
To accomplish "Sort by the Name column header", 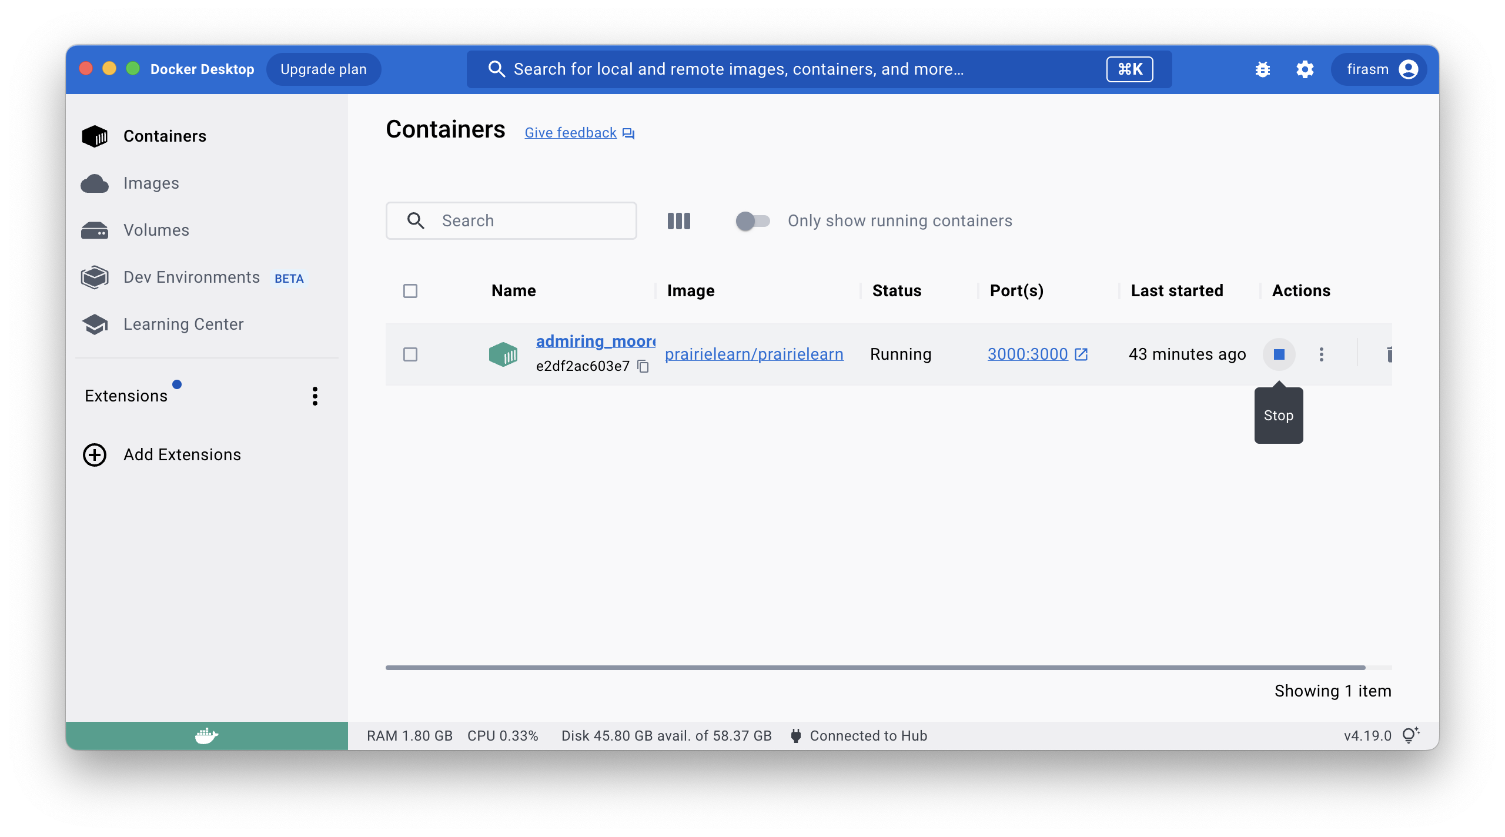I will 513,291.
